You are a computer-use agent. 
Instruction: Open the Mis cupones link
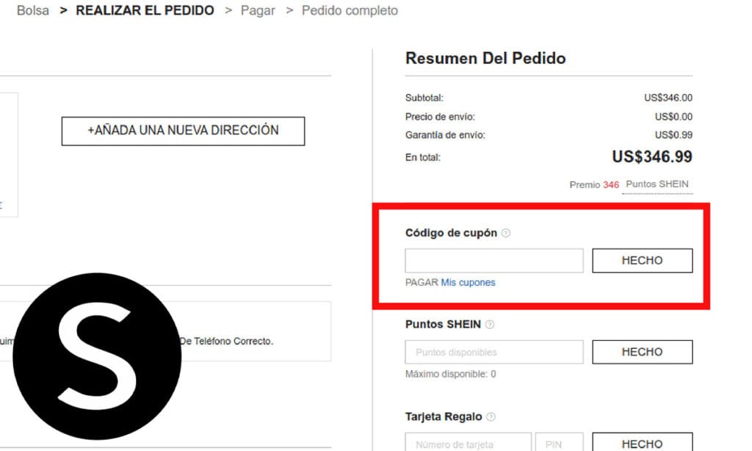click(468, 283)
